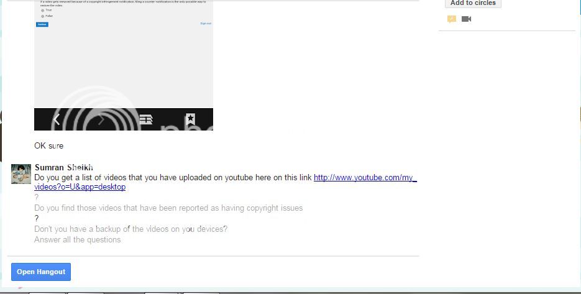
Task: Click the tabs list icon in black bar
Action: 146,119
